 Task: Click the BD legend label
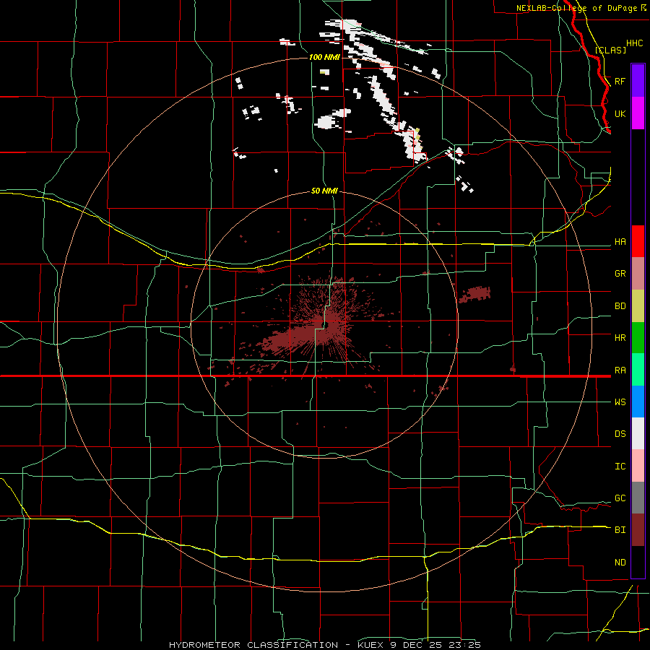coord(620,306)
